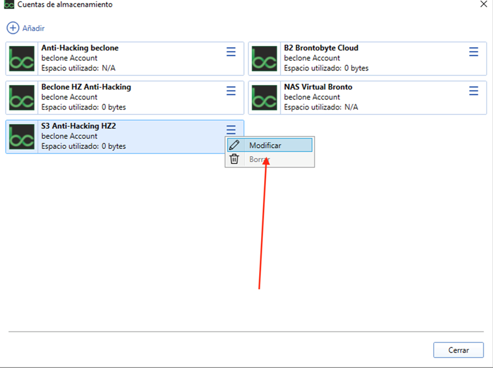Click 'beclone Account' under Anti-Hacking beclone
Image resolution: width=493 pixels, height=368 pixels.
(69, 58)
